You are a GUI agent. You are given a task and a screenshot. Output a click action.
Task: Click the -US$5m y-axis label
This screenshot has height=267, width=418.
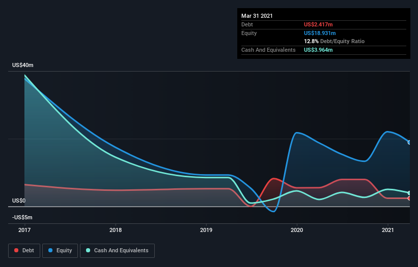click(22, 217)
